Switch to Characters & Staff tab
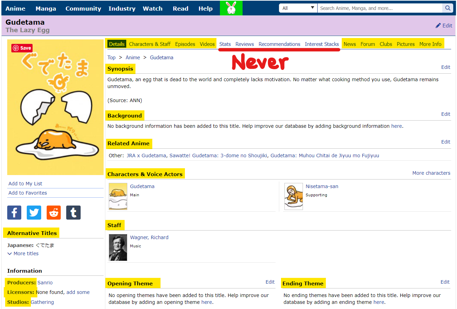Screen dimensions: 457x309 [150, 44]
